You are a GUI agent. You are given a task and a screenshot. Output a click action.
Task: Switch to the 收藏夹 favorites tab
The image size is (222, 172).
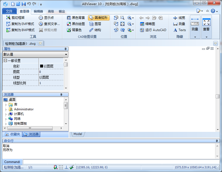[x=12, y=134]
